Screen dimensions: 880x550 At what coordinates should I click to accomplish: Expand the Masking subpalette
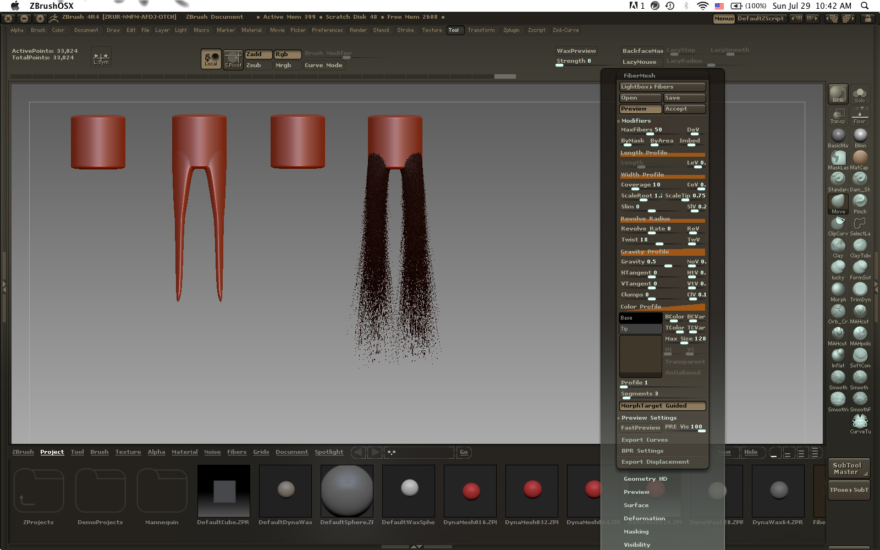point(636,532)
